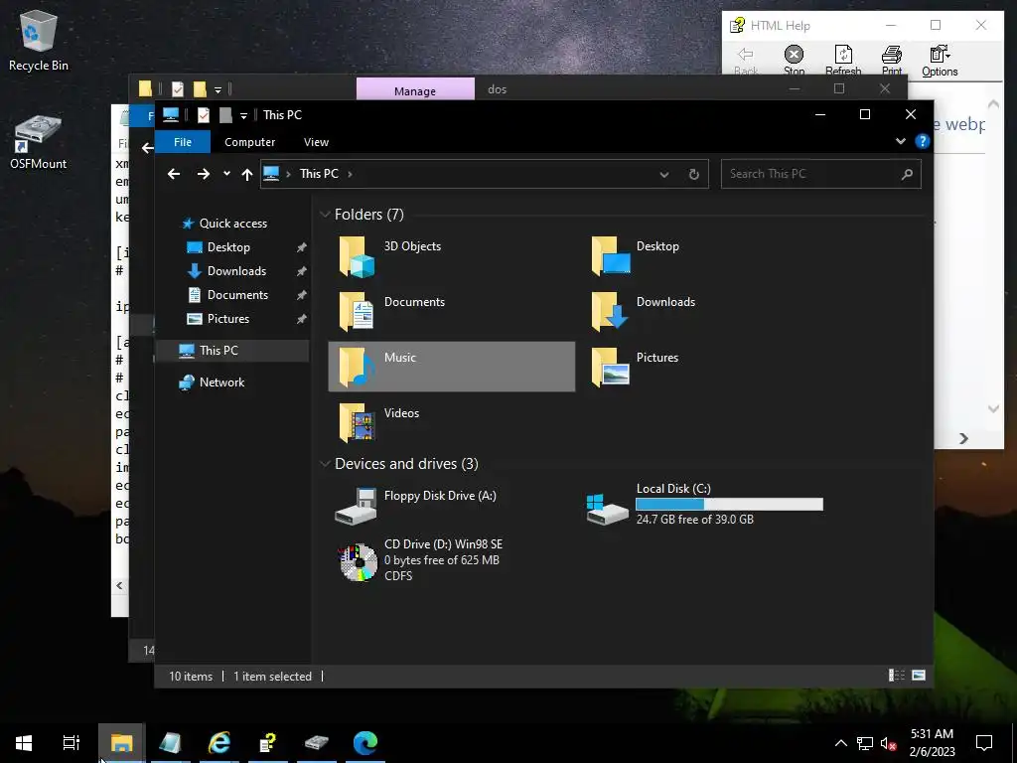Click the network tray icon
The width and height of the screenshot is (1017, 763).
(x=865, y=743)
